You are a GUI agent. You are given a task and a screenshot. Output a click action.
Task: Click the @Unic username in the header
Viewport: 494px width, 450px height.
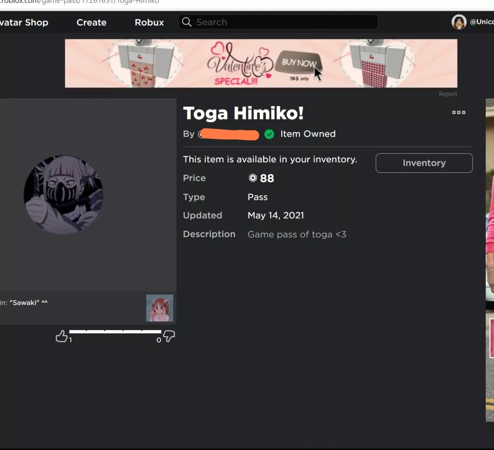pos(482,22)
